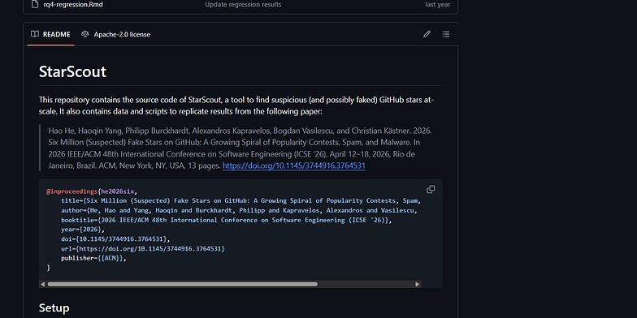Click the code scrollbar right arrow

417,284
